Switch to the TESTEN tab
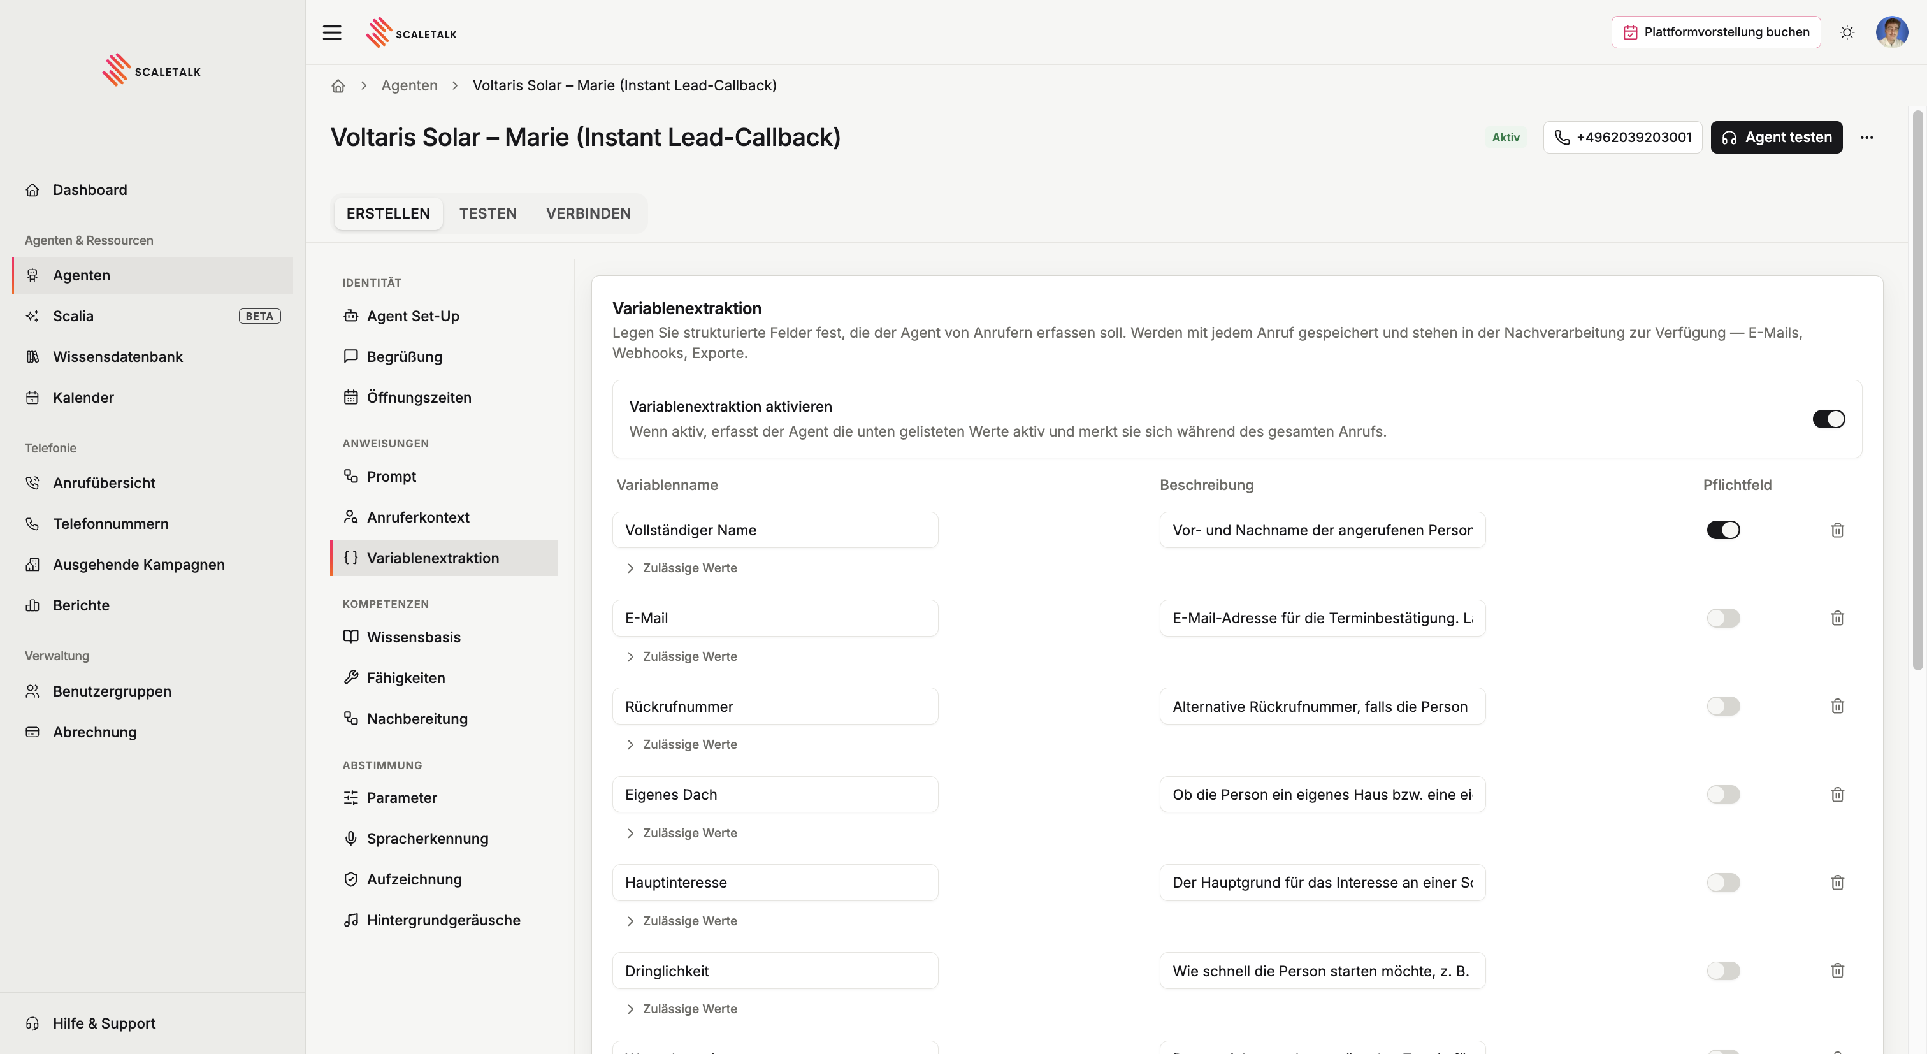Viewport: 1927px width, 1054px height. coord(487,214)
